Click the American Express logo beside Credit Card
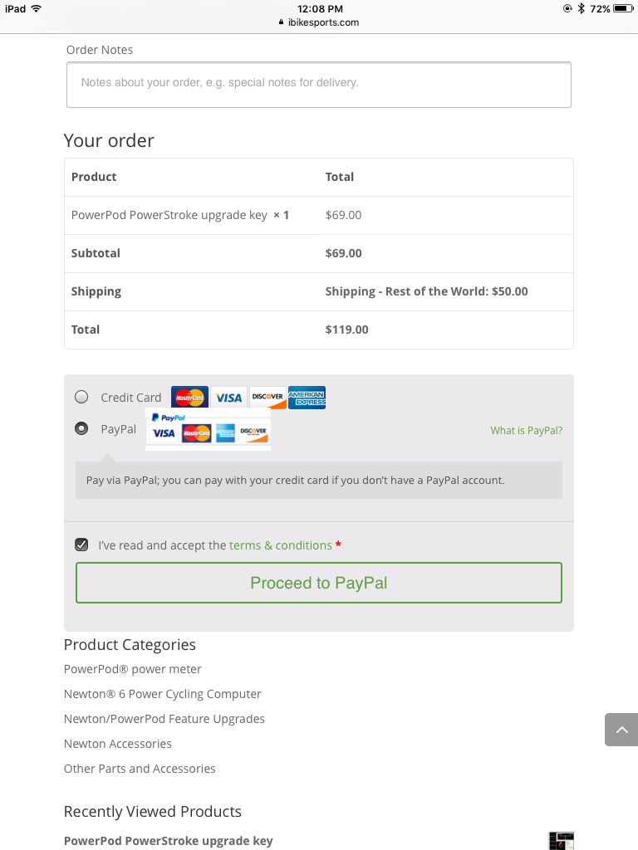The image size is (638, 850). coord(307,398)
